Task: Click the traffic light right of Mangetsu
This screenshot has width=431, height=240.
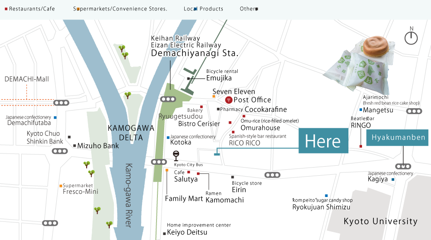Action: pos(414,111)
